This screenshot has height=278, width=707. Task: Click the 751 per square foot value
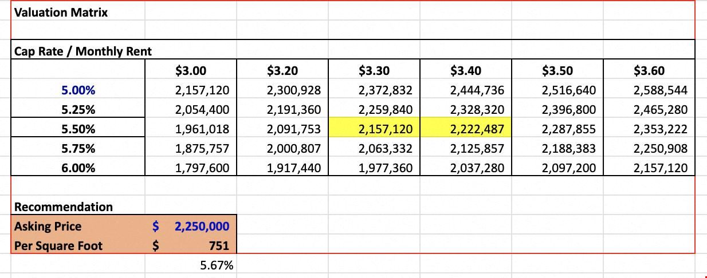(x=191, y=245)
